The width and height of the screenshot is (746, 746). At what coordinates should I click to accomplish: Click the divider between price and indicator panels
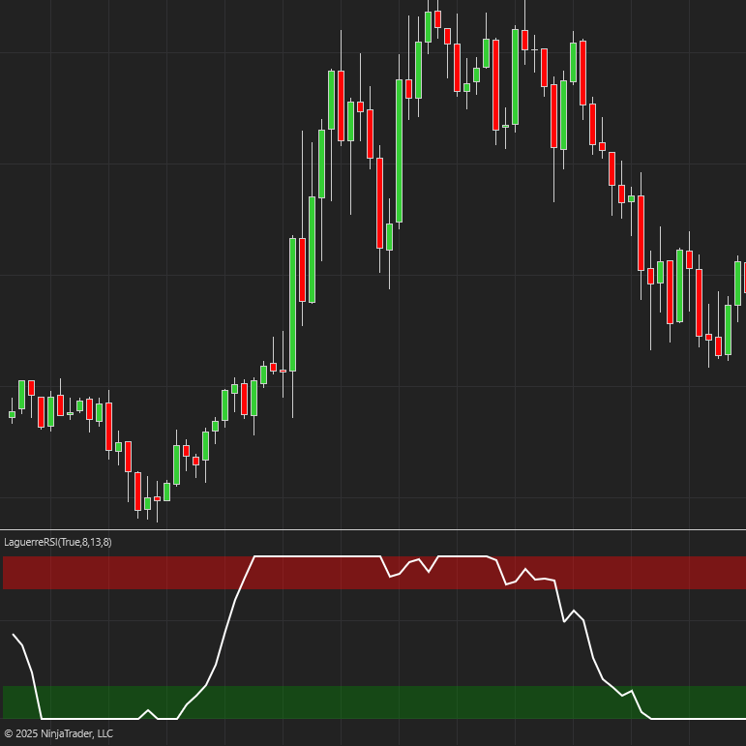coord(373,529)
